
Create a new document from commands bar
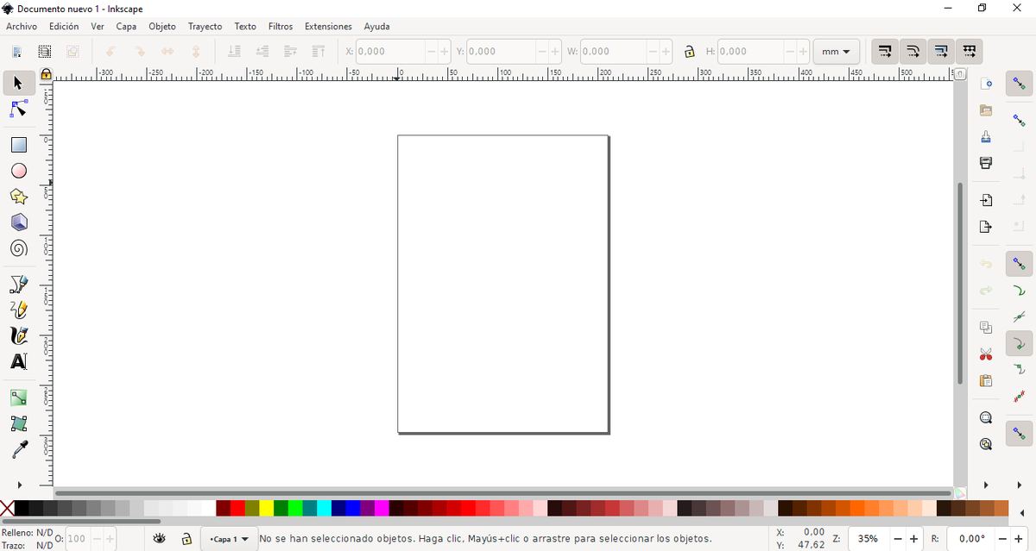tap(986, 85)
